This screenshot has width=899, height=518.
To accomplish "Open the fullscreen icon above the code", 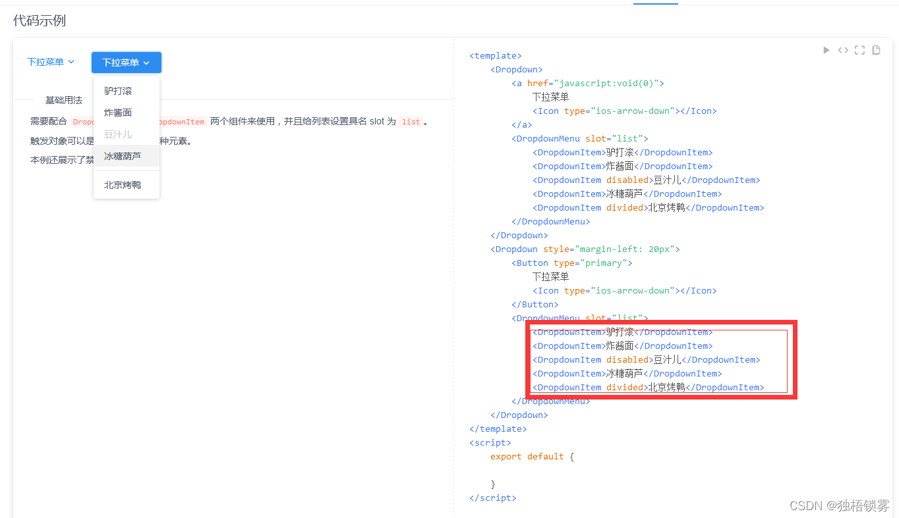I will pos(859,50).
